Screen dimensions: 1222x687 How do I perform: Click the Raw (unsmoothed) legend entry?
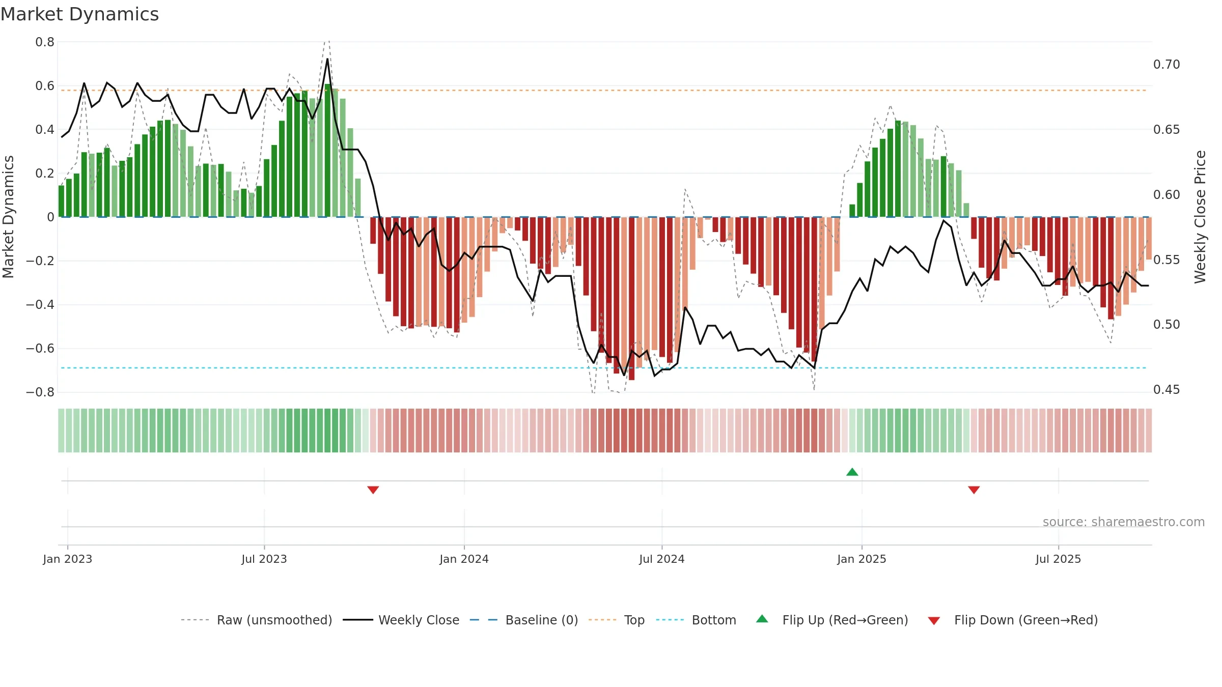click(257, 620)
